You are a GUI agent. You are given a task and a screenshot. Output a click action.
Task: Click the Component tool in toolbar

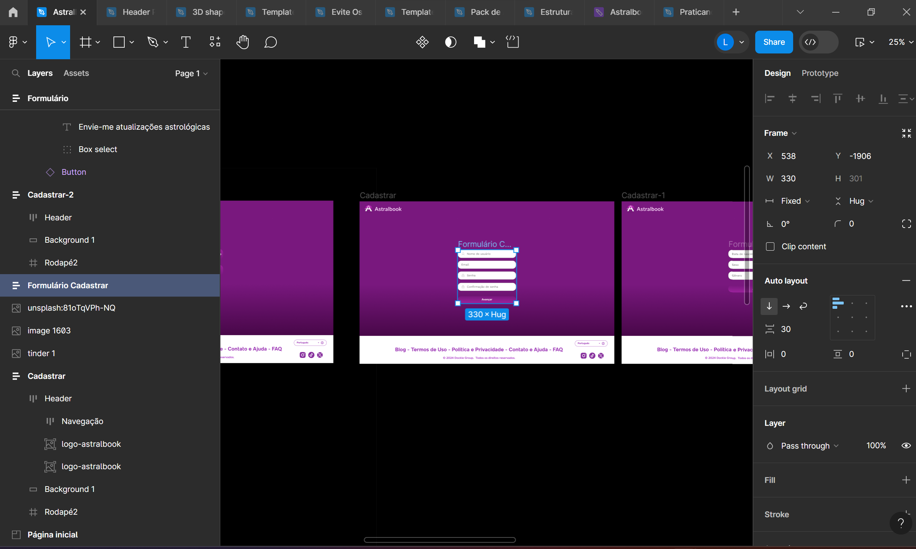(214, 42)
